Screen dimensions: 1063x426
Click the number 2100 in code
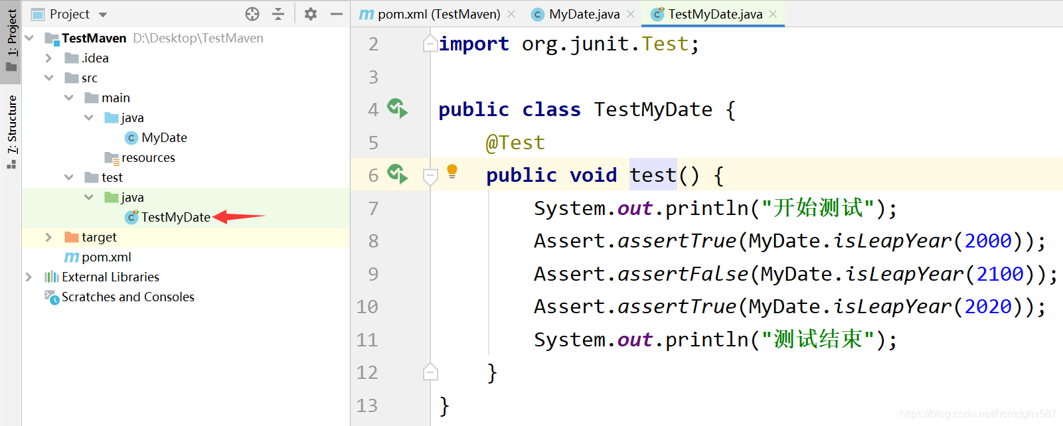point(1000,274)
